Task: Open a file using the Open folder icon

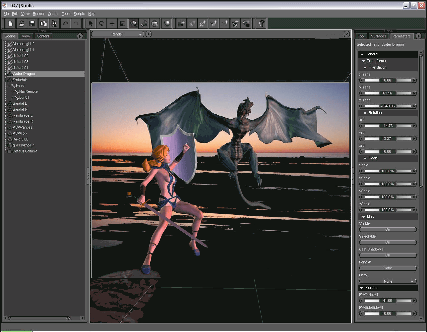Action: coord(21,23)
